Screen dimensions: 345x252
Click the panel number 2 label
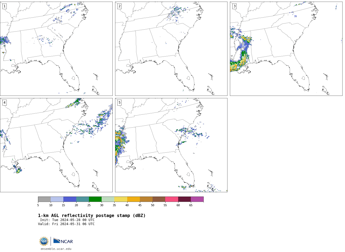(119, 6)
